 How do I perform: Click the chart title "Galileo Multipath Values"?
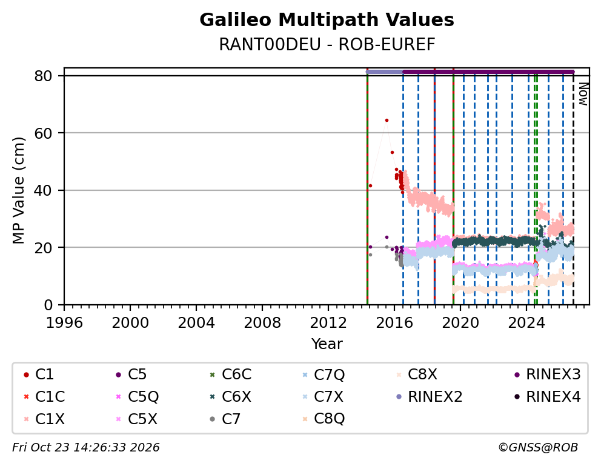point(327,20)
